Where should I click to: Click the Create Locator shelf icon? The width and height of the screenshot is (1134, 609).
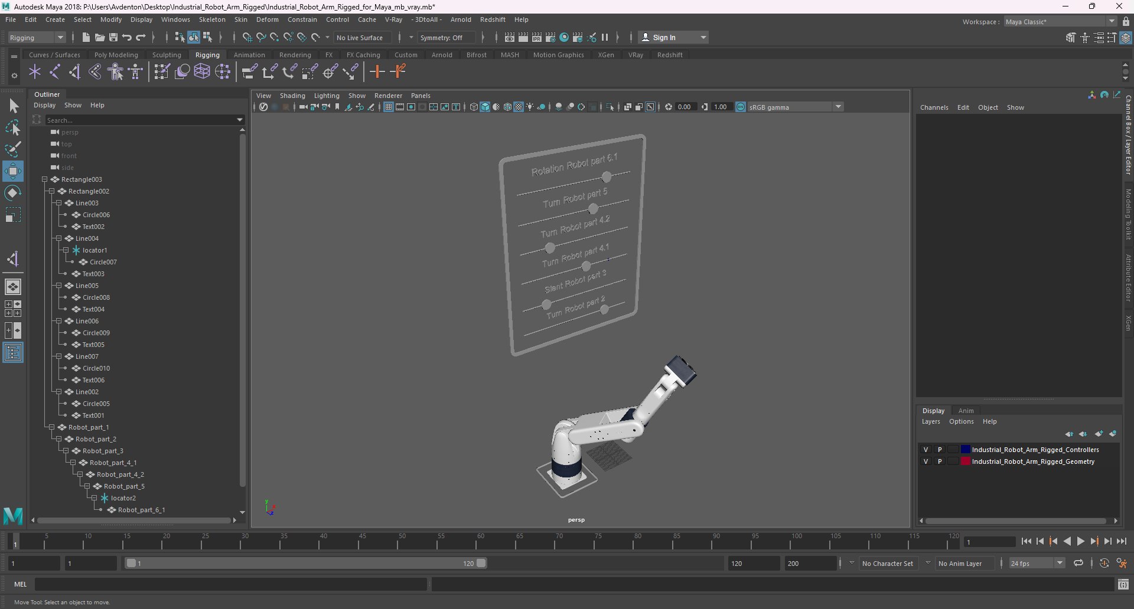click(x=35, y=72)
